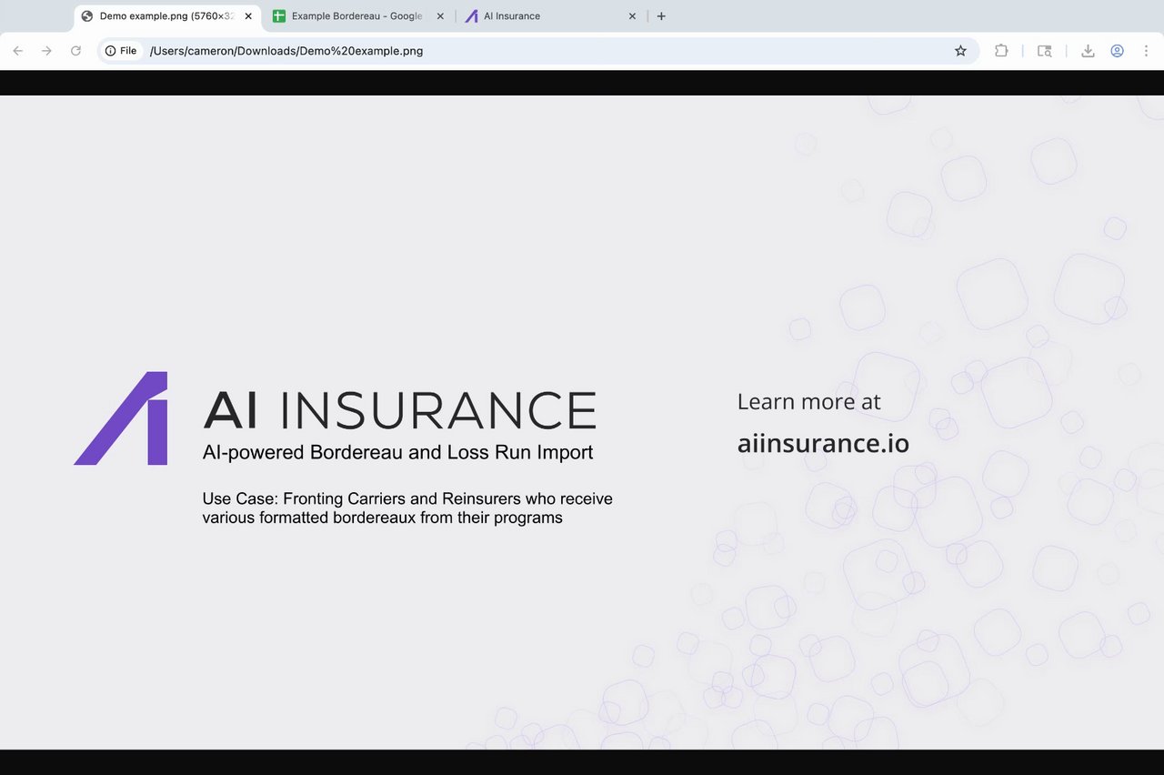
Task: Click the 'Learn more at' text
Action: click(808, 401)
